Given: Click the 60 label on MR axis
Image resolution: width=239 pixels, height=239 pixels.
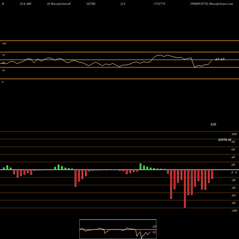Looking at the screenshot, I should (233, 150).
